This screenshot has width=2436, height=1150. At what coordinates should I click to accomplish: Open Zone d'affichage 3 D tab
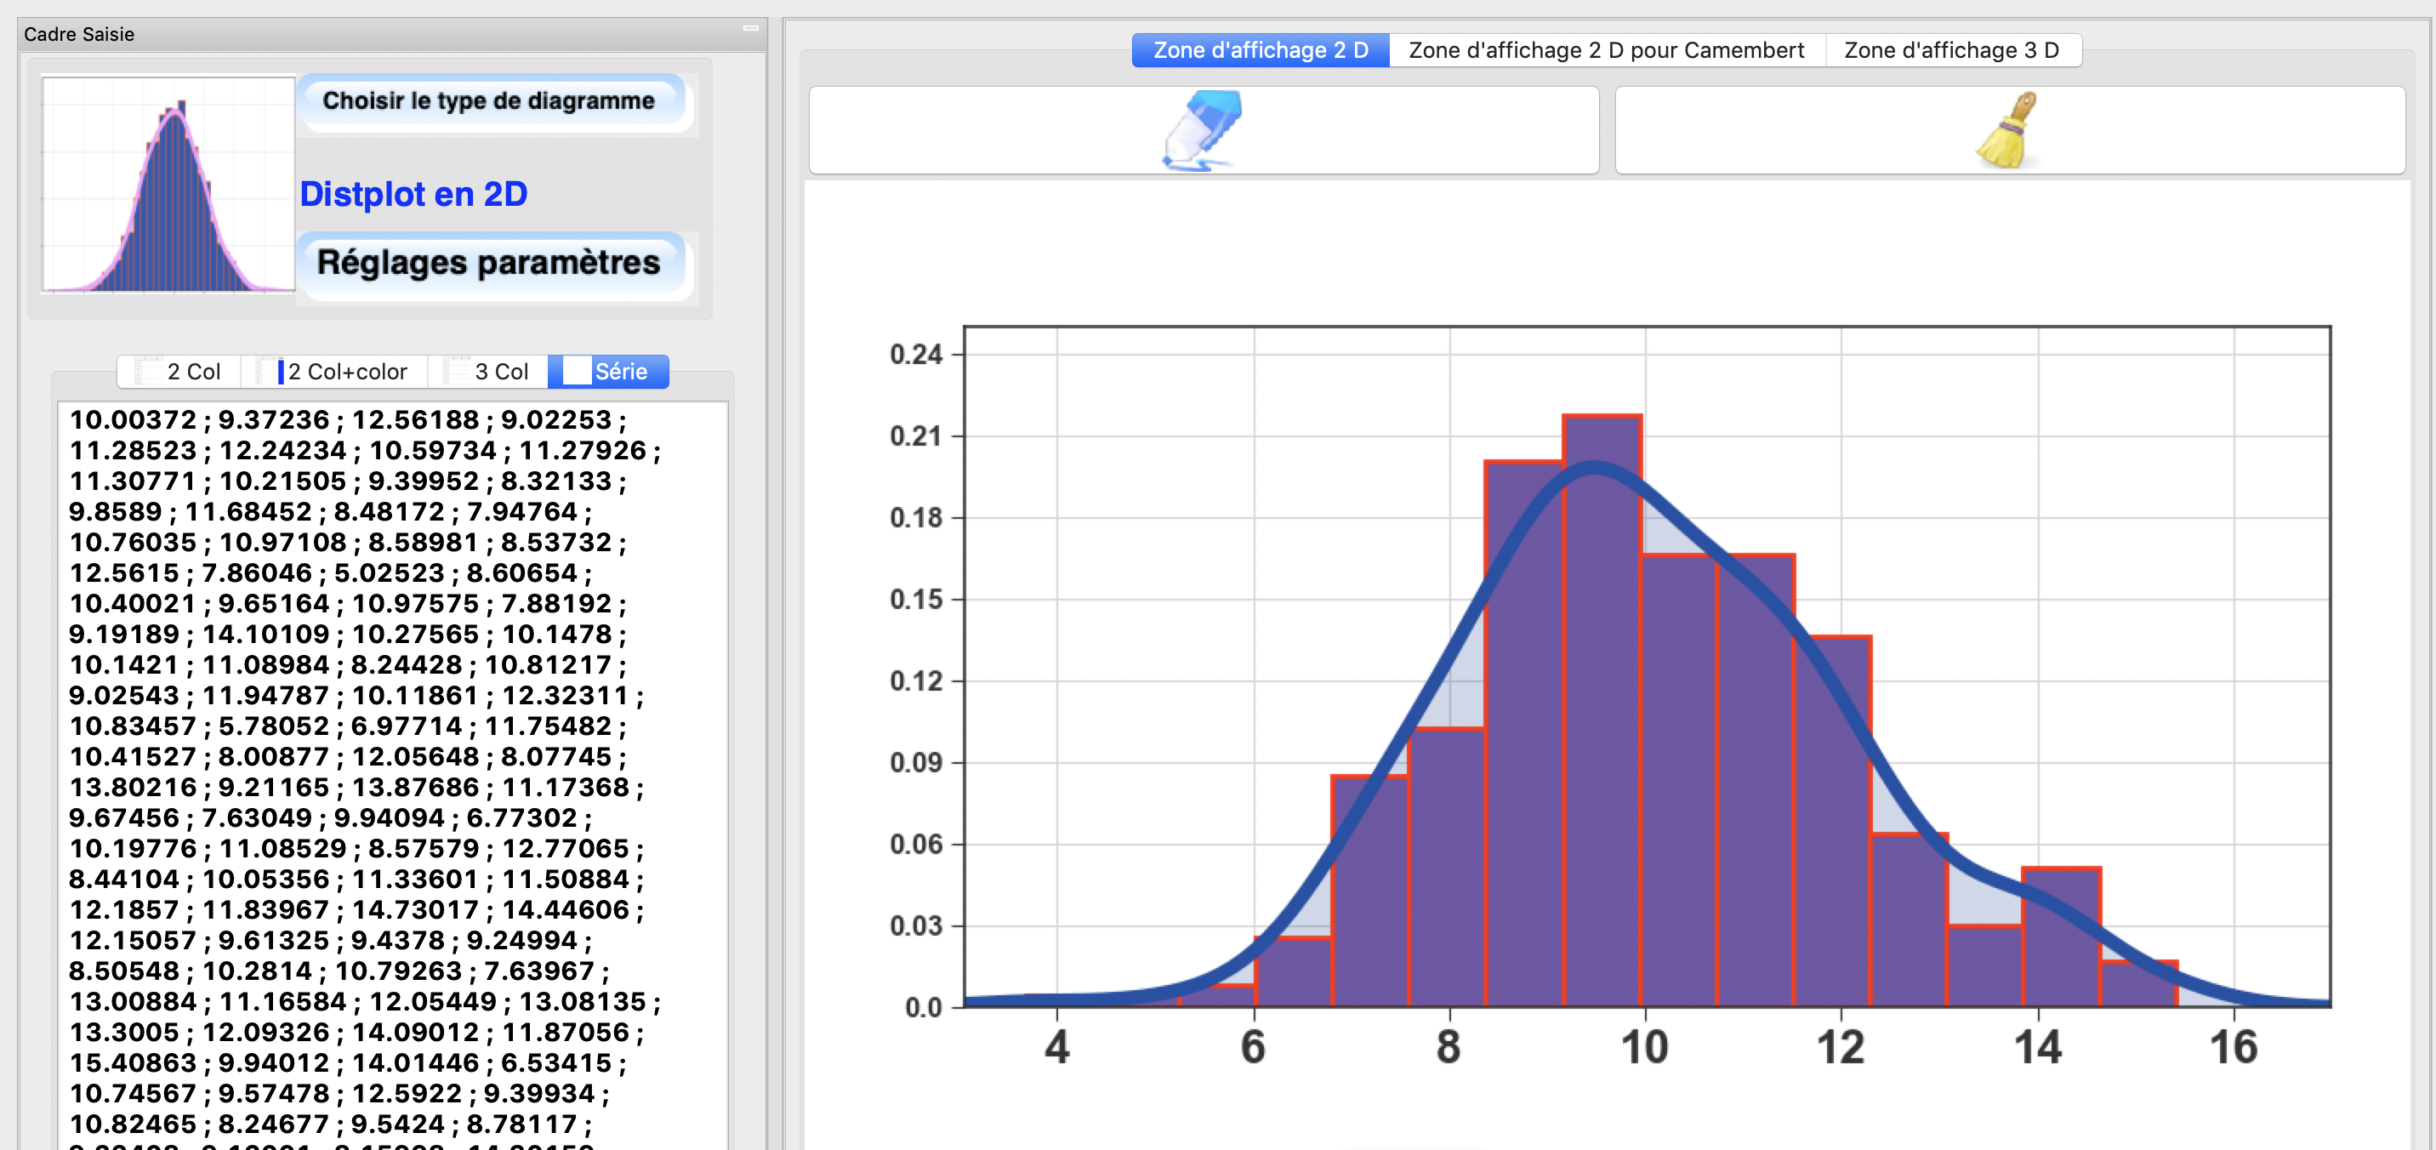(1952, 50)
